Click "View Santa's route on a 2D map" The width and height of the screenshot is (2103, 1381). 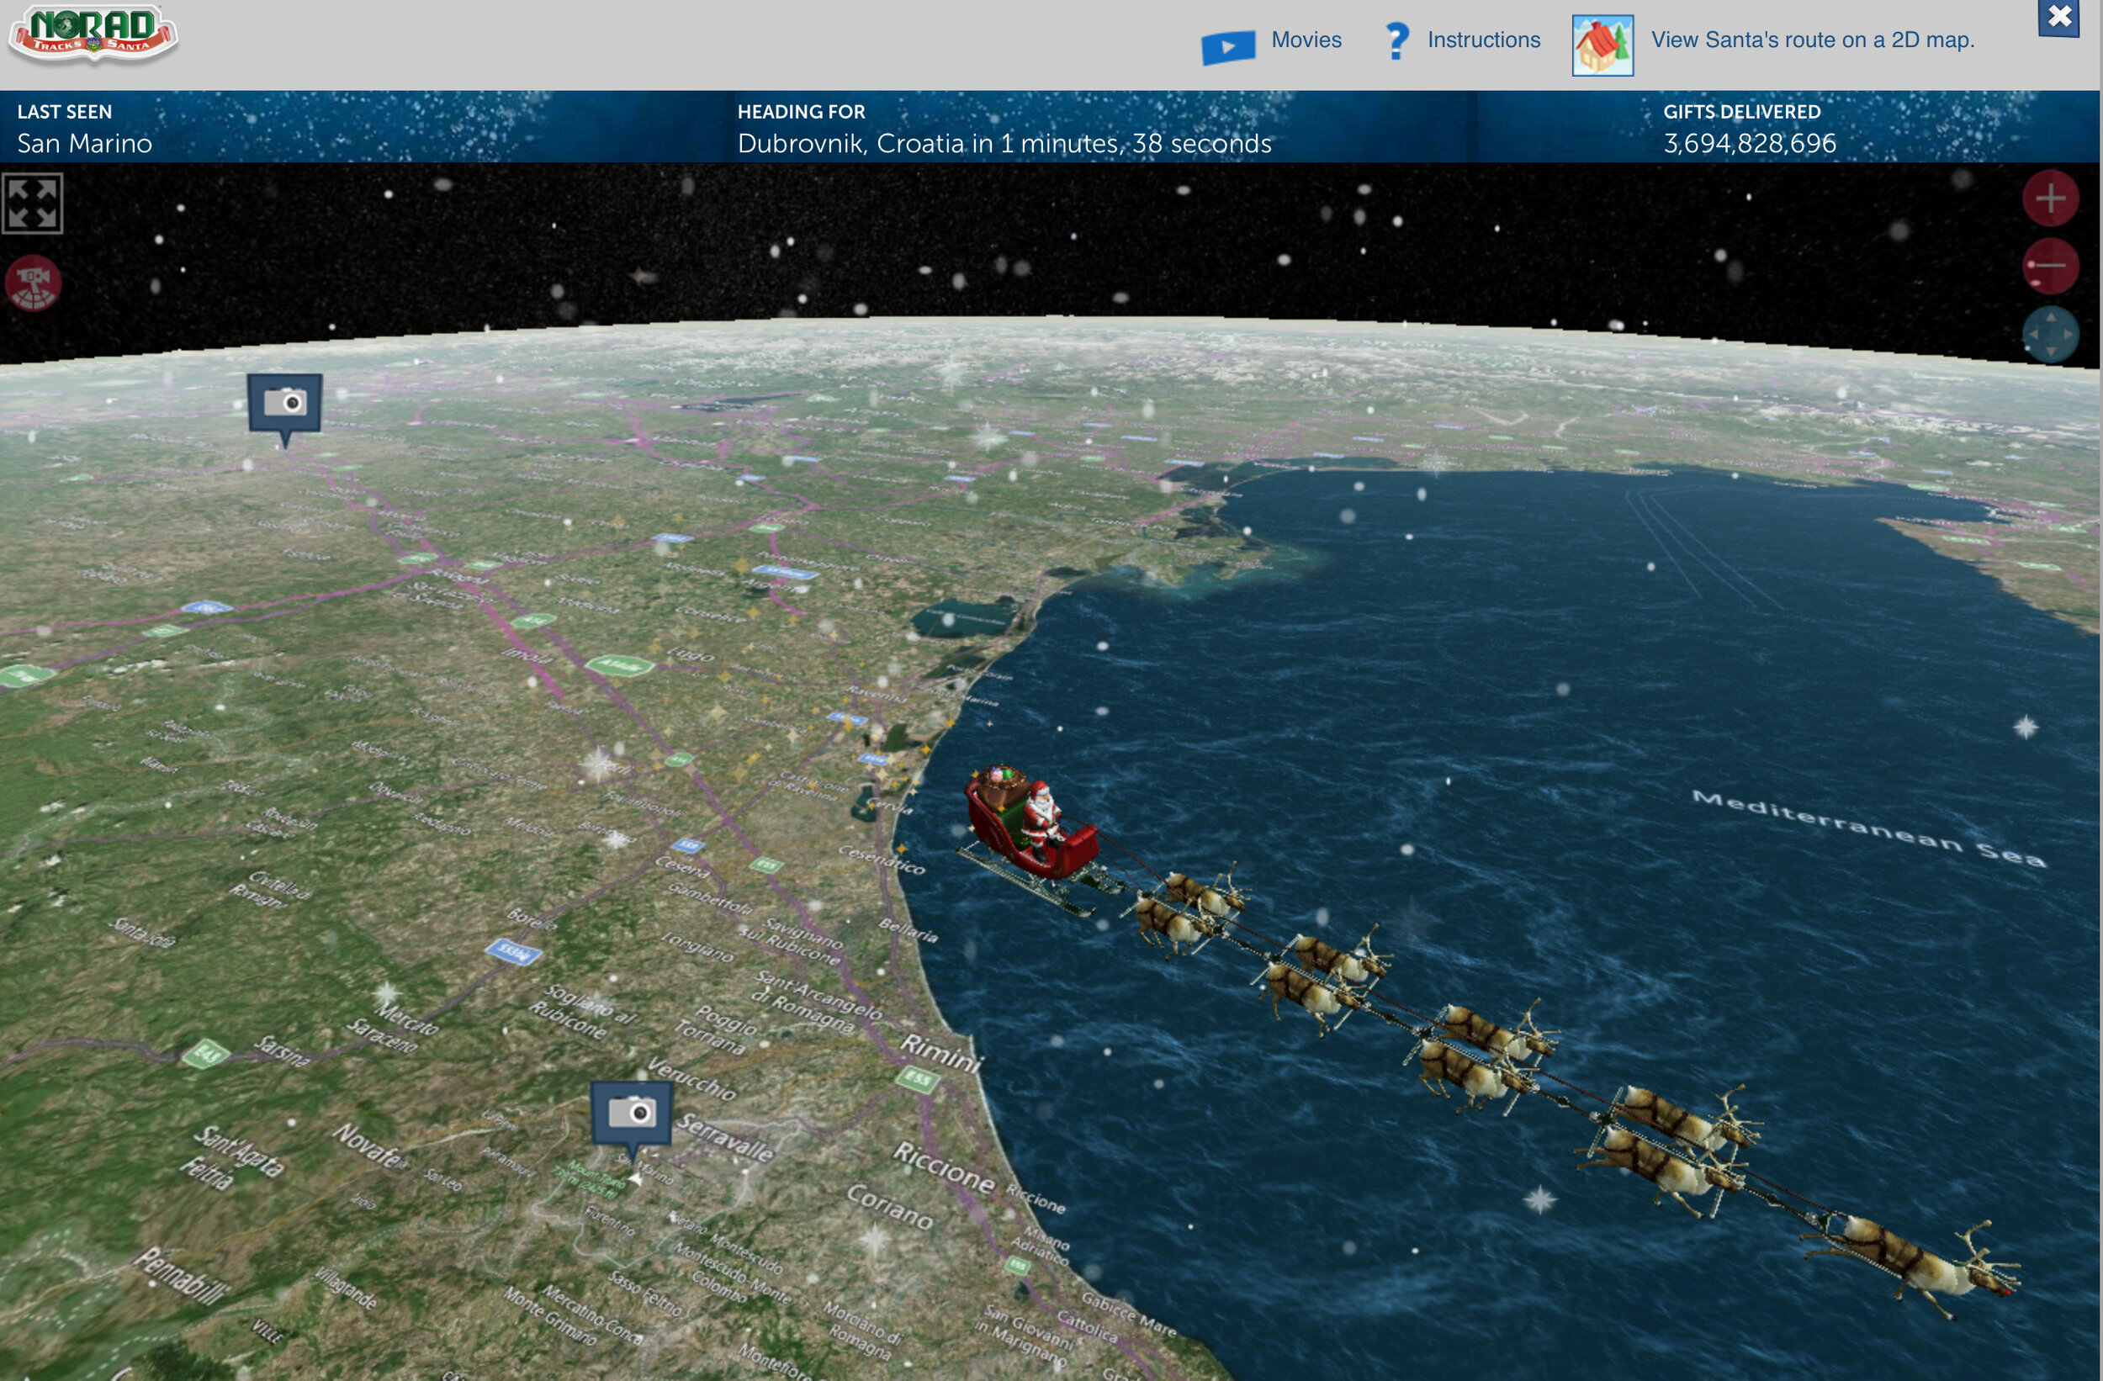click(x=1811, y=40)
